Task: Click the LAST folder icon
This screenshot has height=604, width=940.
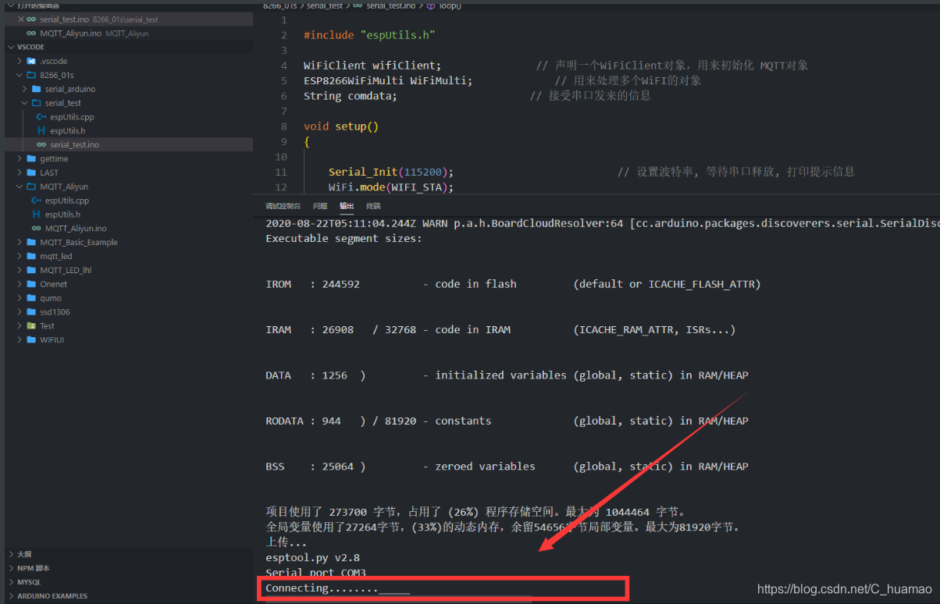Action: point(31,172)
